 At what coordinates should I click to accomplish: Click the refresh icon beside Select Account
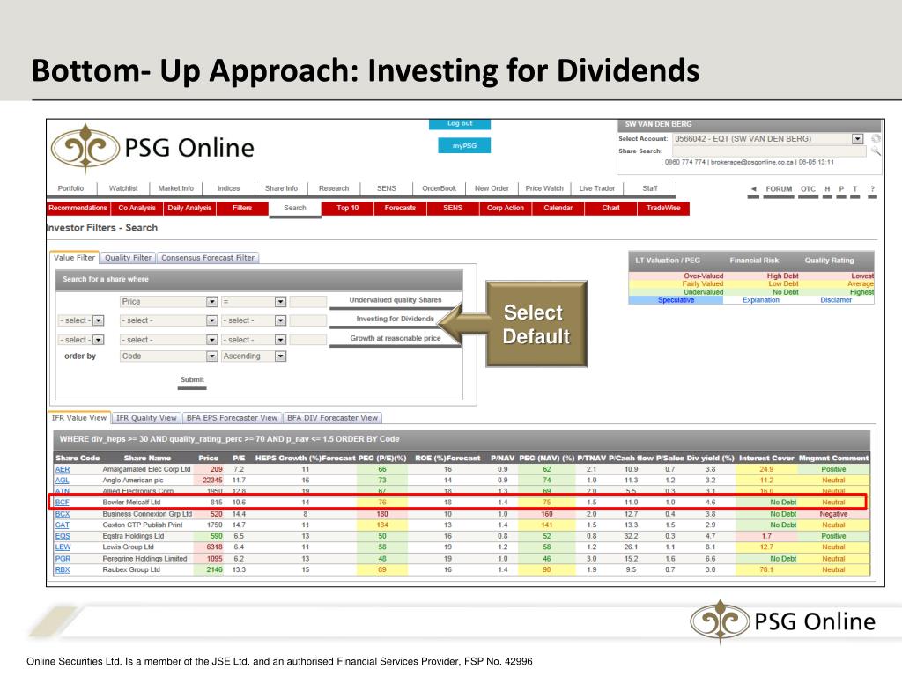tap(876, 138)
